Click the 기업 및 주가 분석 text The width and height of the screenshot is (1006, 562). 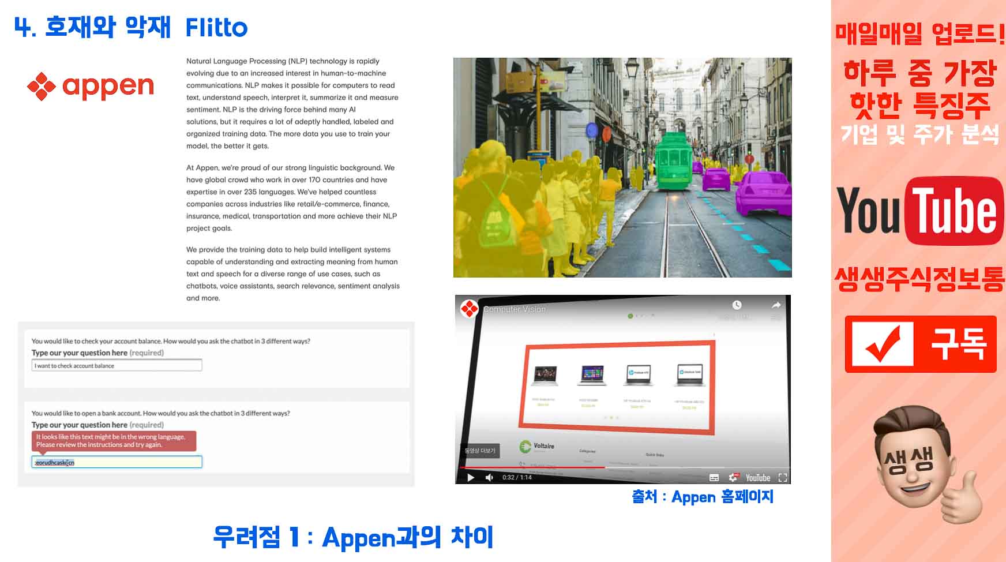[x=919, y=135]
